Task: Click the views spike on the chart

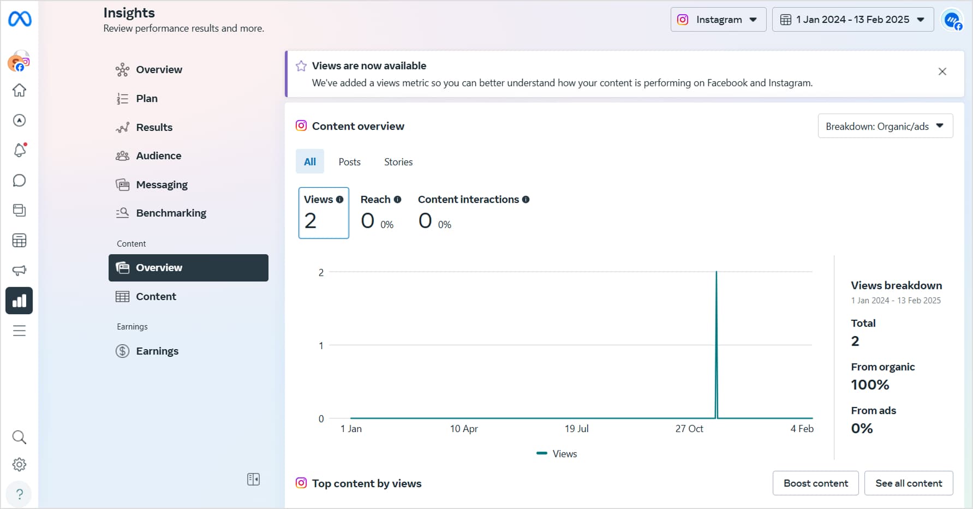Action: 717,344
